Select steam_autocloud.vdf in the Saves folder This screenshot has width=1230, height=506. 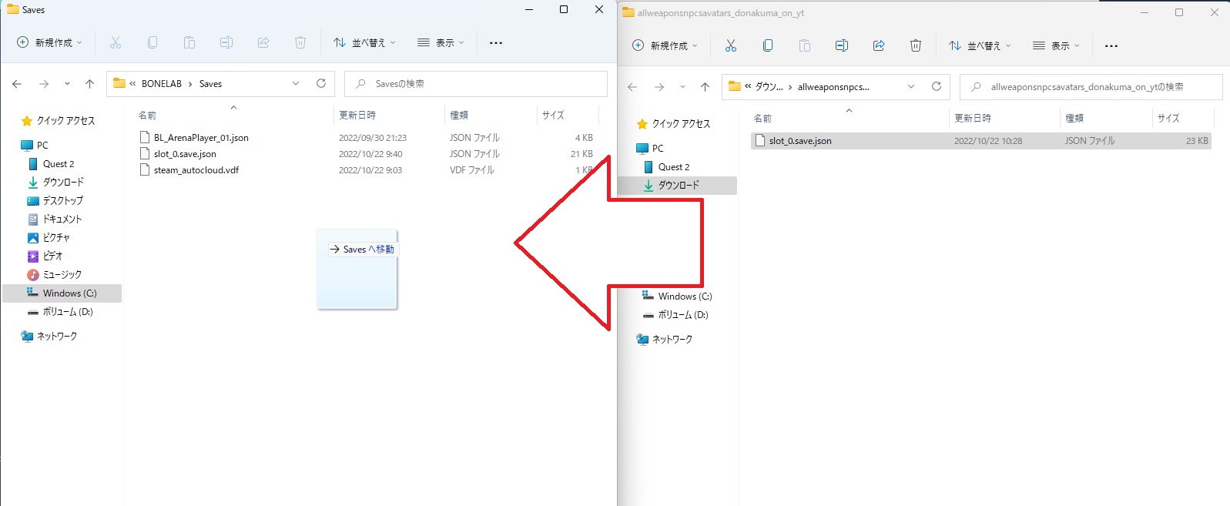196,170
